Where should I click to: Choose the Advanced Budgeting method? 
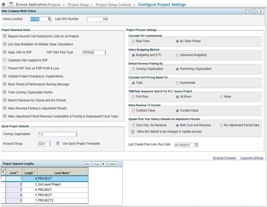click(x=177, y=55)
